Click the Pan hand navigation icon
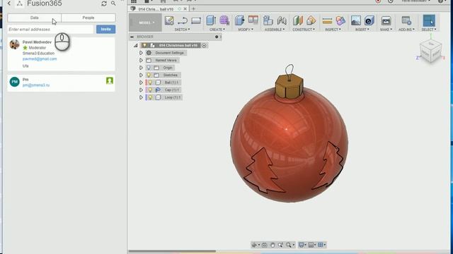 [x=273, y=245]
